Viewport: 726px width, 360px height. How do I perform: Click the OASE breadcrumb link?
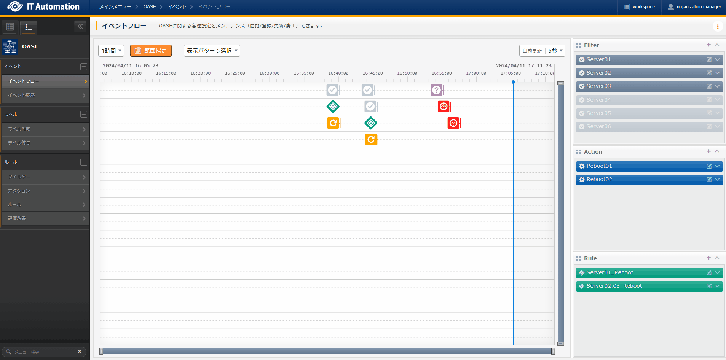click(x=150, y=7)
